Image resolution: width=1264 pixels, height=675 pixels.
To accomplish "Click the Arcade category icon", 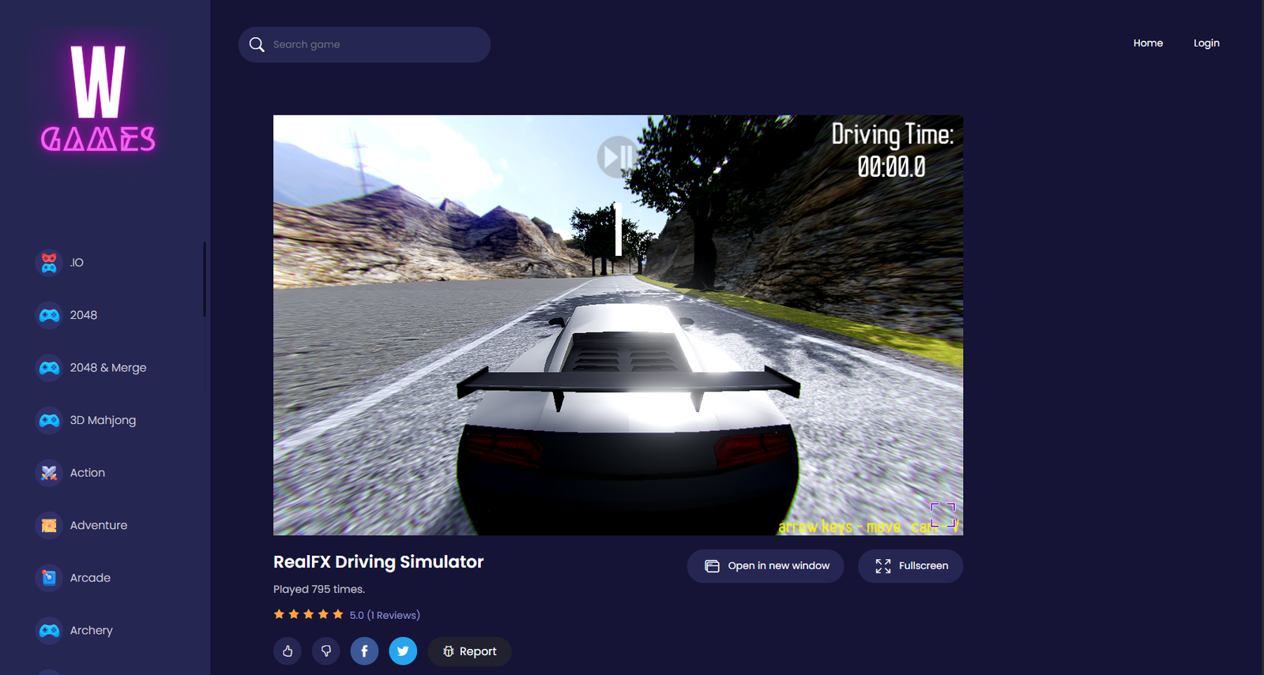I will pos(49,578).
